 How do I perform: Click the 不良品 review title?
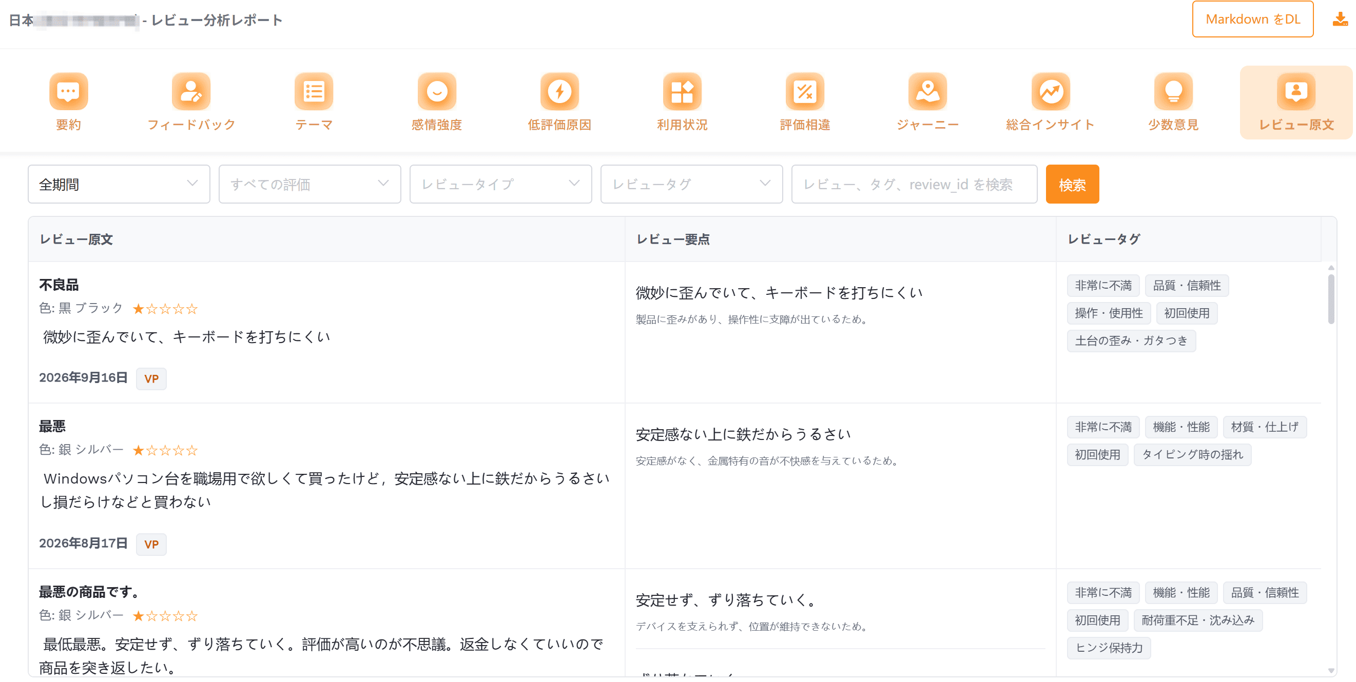tap(59, 285)
